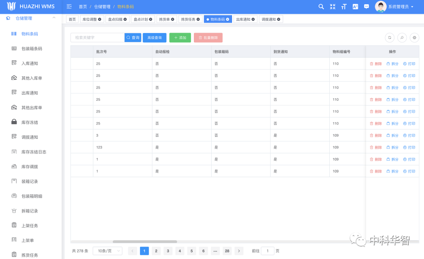Click the keyword search input field

tap(97, 38)
